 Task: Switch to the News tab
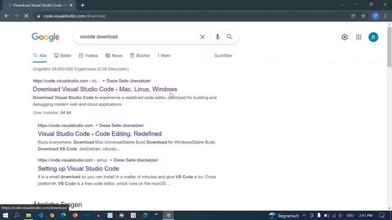(114, 56)
